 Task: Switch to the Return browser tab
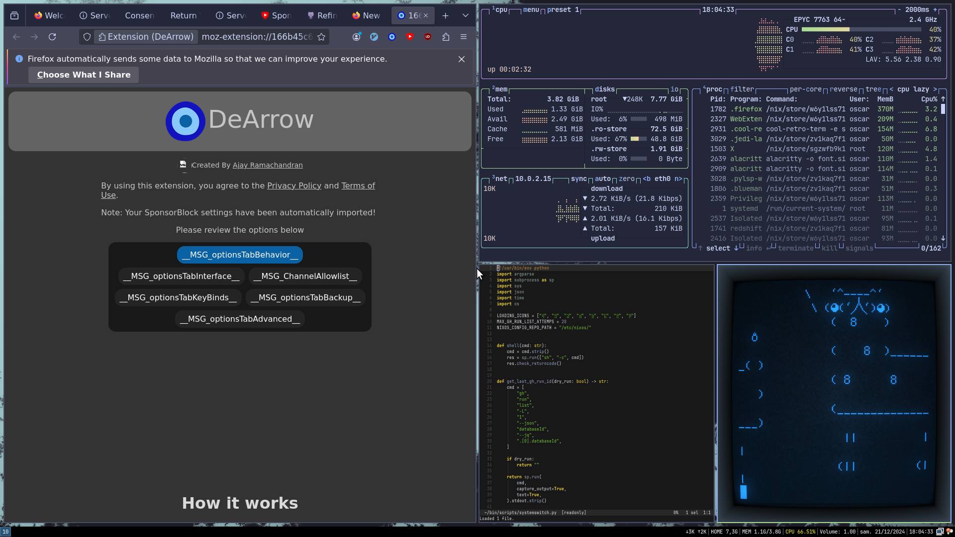coord(184,15)
